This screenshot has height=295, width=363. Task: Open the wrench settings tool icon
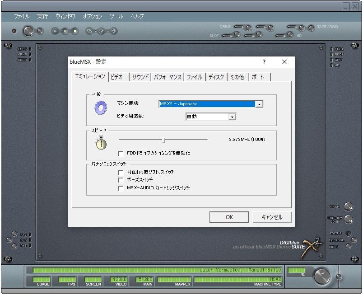point(102,31)
